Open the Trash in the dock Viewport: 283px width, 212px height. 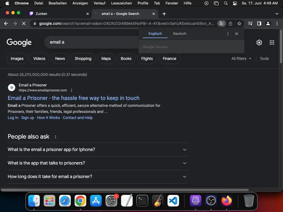pyautogui.click(x=249, y=200)
